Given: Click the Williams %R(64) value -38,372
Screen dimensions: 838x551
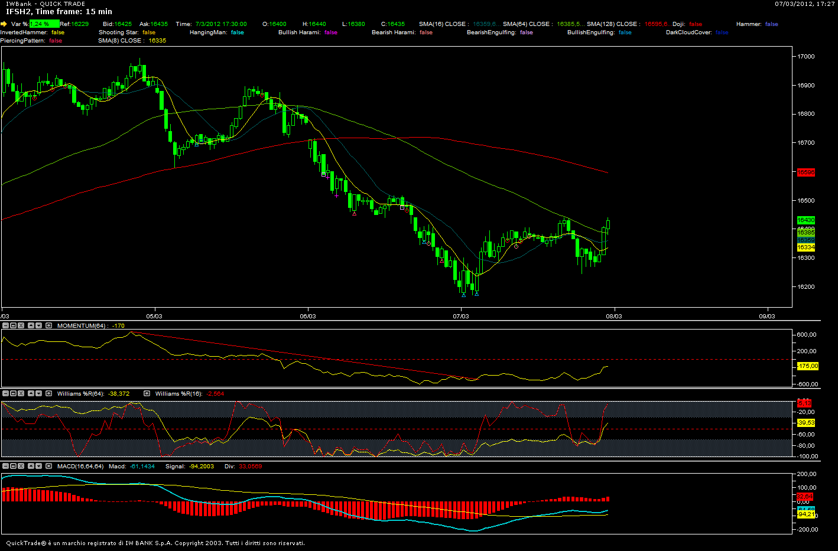Looking at the screenshot, I should (x=119, y=394).
